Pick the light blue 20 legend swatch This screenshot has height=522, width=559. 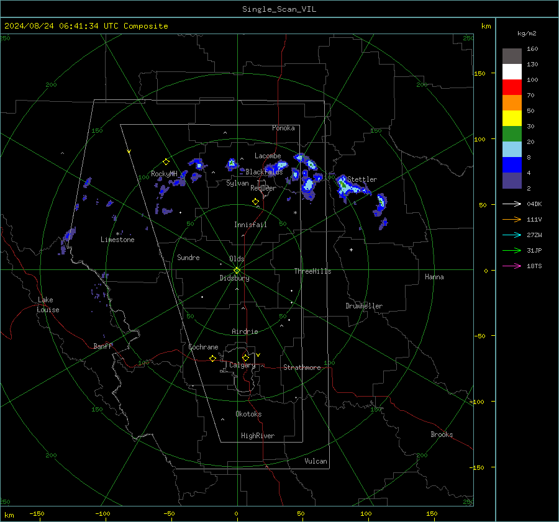[x=512, y=150]
